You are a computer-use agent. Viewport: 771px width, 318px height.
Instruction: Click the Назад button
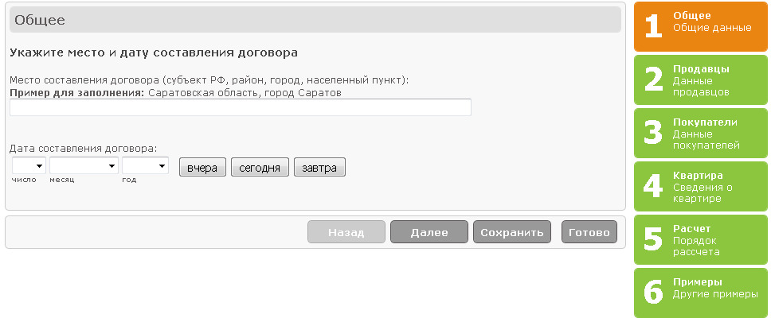coord(346,232)
